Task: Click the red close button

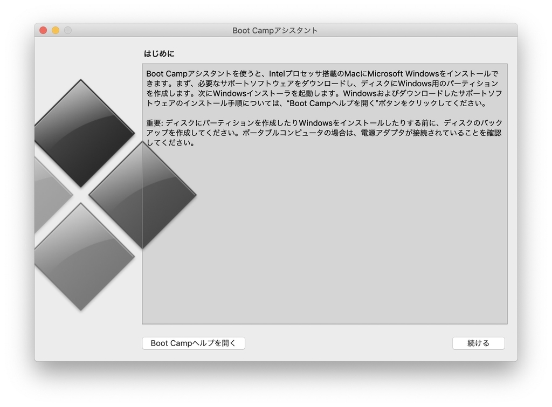Action: (43, 30)
